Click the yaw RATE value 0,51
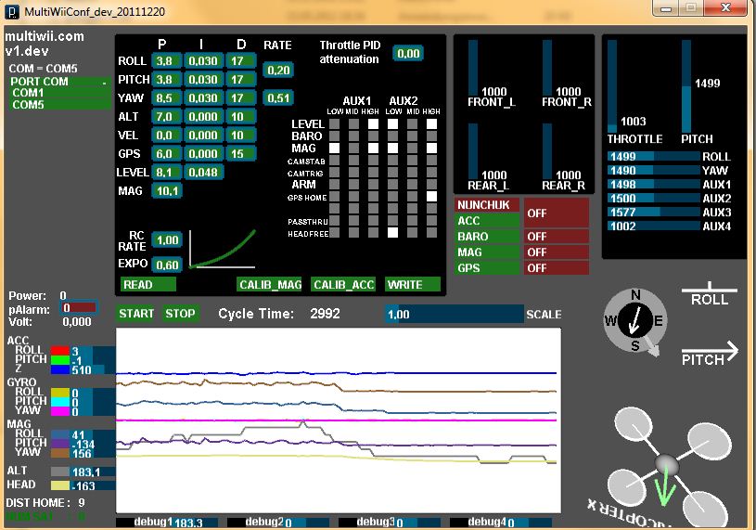Image resolution: width=756 pixels, height=530 pixels. (278, 97)
